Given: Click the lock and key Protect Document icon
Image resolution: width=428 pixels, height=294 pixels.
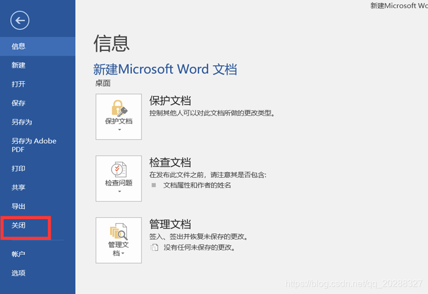Looking at the screenshot, I should [x=120, y=108].
